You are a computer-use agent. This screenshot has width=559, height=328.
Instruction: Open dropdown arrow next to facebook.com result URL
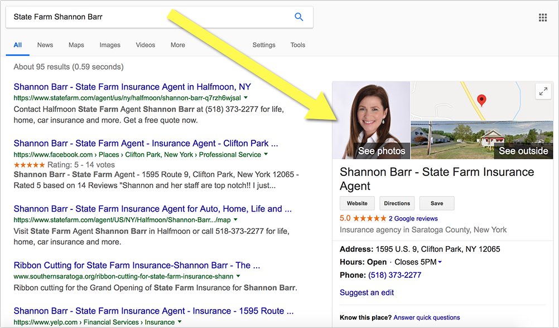pos(266,154)
